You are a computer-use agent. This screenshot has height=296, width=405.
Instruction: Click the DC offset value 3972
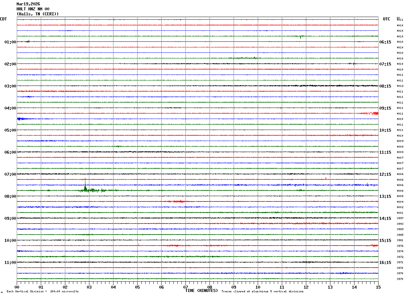point(400,257)
